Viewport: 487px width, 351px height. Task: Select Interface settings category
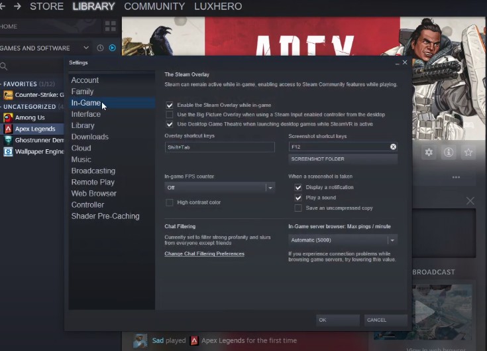(111, 114)
